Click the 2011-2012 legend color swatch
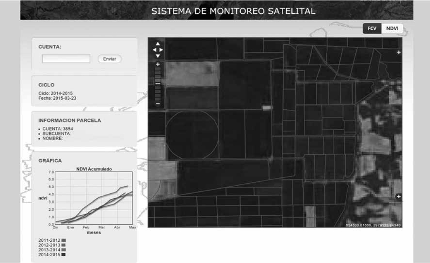Screen dimensions: 430x263 pyautogui.click(x=63, y=240)
